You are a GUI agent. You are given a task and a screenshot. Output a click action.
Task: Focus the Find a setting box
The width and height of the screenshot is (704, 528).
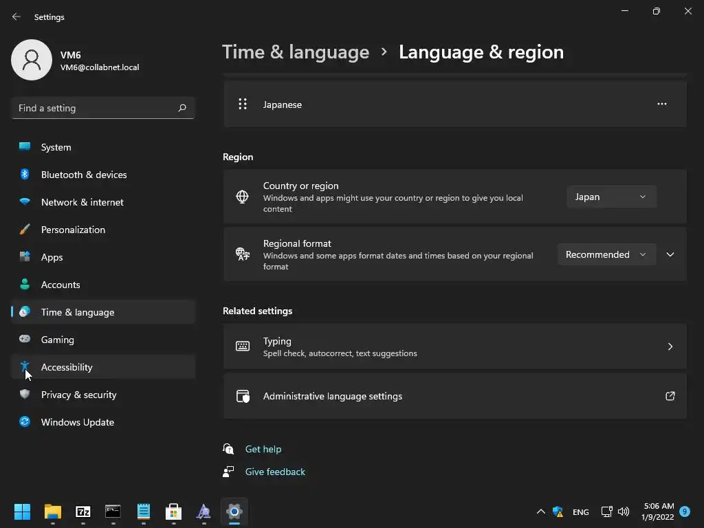click(x=103, y=108)
